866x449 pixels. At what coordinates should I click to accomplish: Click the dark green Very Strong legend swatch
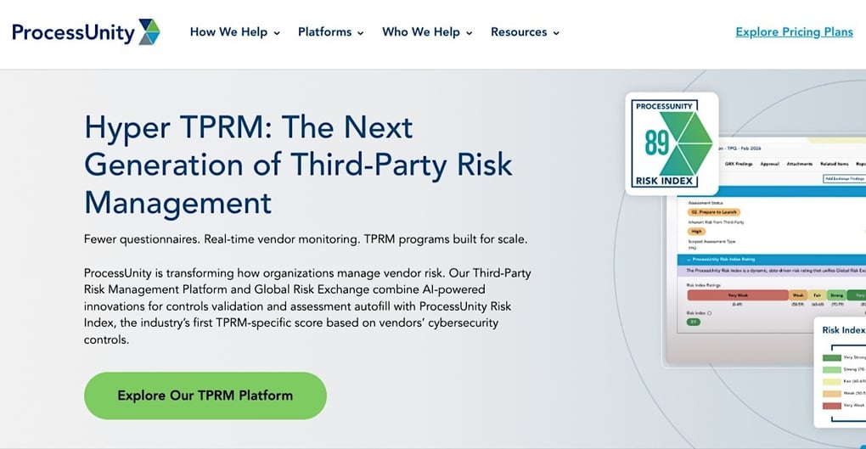832,358
